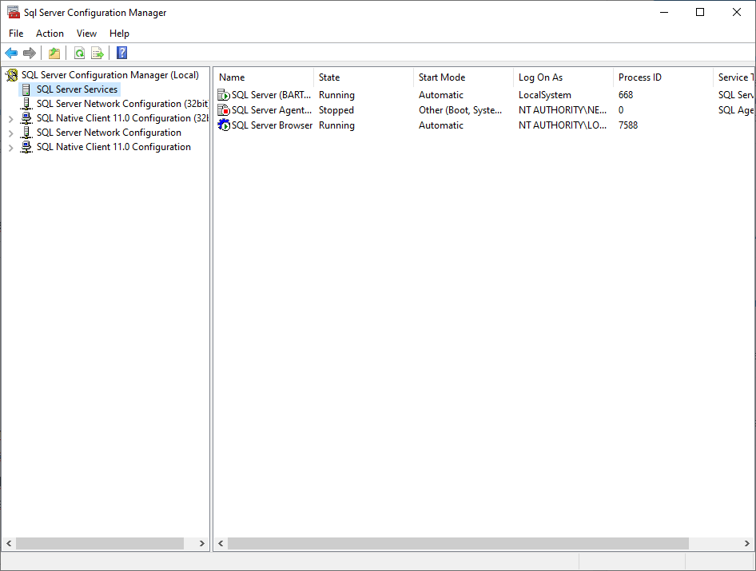The height and width of the screenshot is (571, 756).
Task: Select SQL Server Network Configuration (32bit) label
Action: (x=122, y=104)
